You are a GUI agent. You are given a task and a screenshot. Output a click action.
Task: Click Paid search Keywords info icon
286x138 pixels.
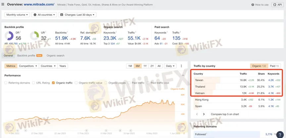(x=167, y=32)
